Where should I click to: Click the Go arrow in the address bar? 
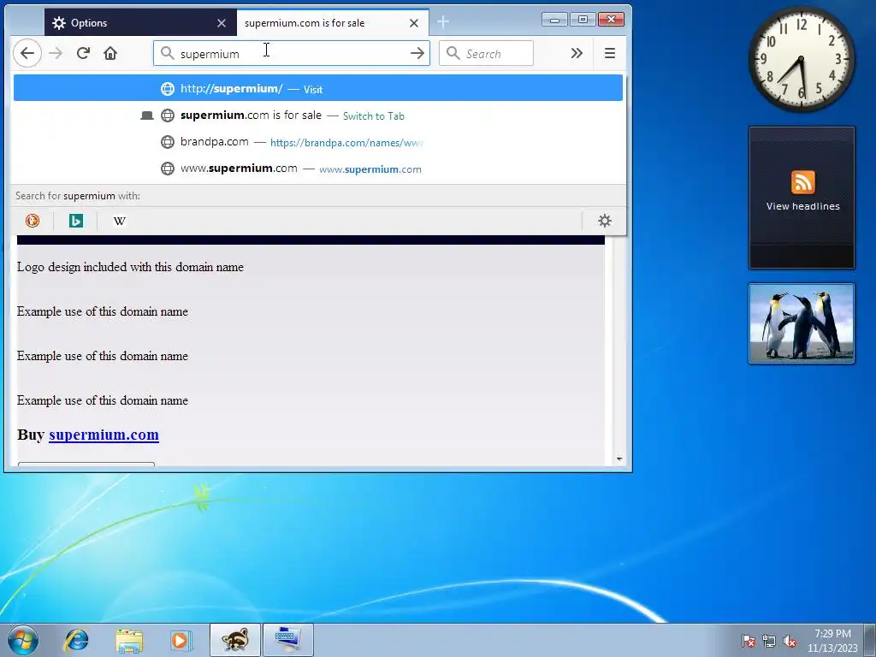coord(417,53)
